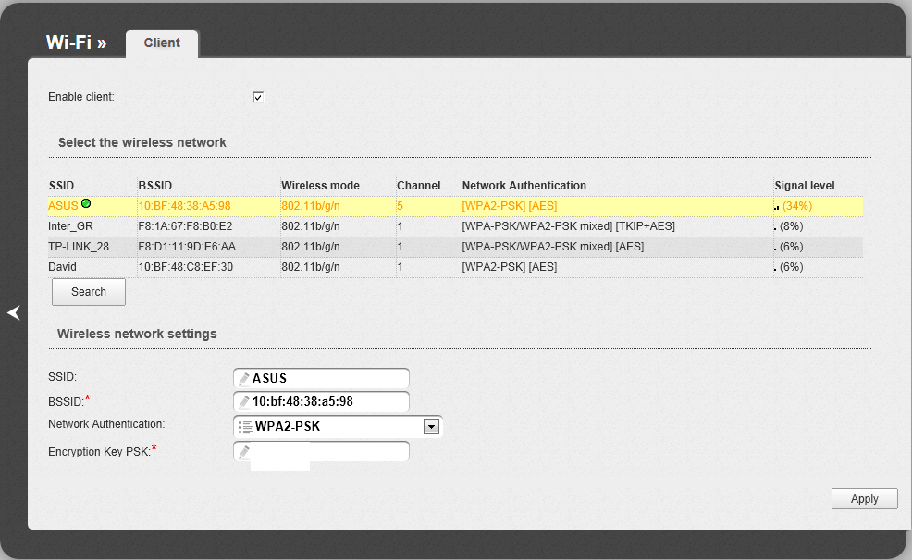Switch to the Client tab
Viewport: 912px width, 560px height.
pos(162,43)
